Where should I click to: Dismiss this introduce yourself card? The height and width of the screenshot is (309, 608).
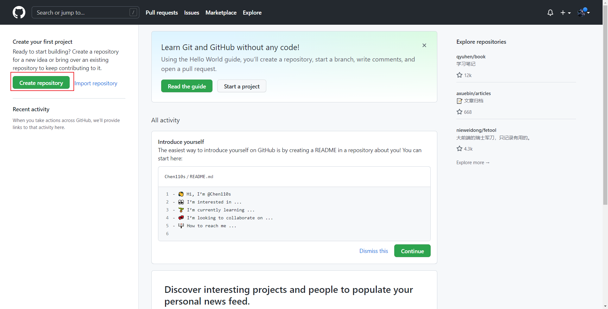[x=374, y=251]
